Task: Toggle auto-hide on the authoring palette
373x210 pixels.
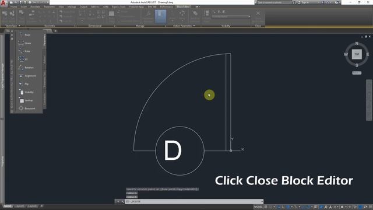Action: [x=12, y=35]
